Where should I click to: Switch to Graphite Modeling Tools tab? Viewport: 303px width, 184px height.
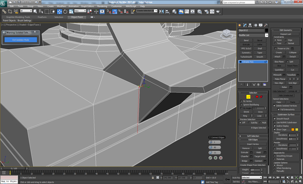tap(18, 17)
